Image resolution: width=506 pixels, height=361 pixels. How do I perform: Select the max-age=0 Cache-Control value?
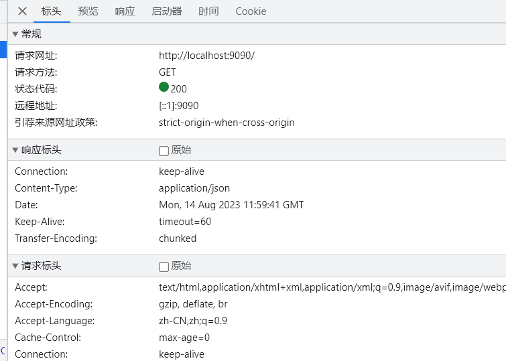click(x=184, y=338)
